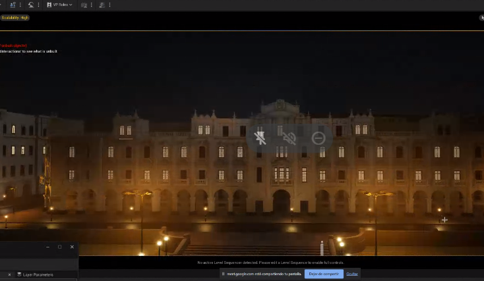Open options menu beside the camera icon
484x281 pixels.
[91, 5]
